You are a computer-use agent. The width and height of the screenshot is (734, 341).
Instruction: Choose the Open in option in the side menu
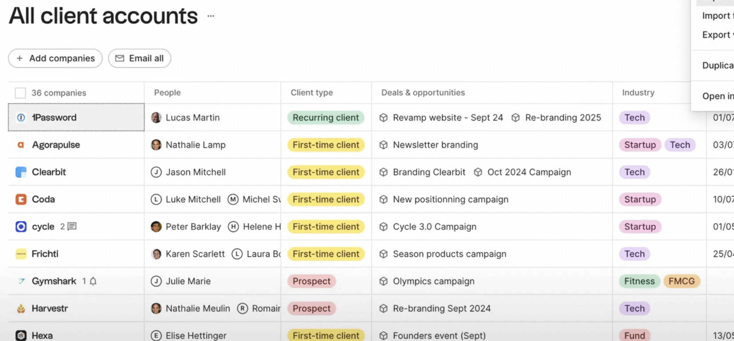(718, 96)
